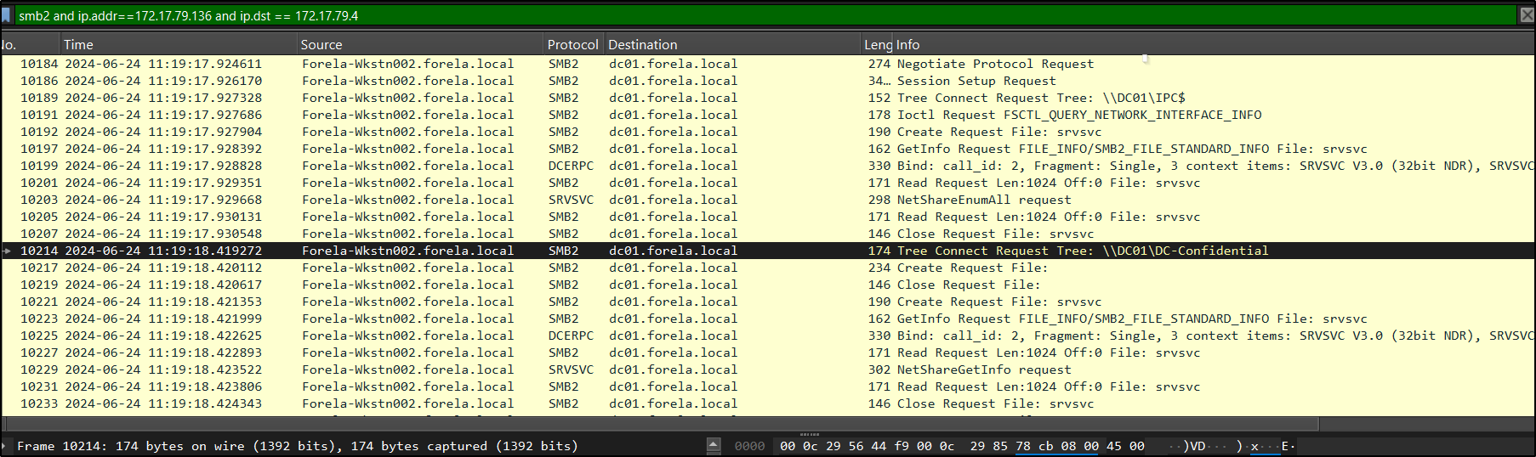Select the Ioctl FSCTL_QUERY_NETWORK_INTERFACE_INFO packet
1536x457 pixels.
tap(1078, 115)
